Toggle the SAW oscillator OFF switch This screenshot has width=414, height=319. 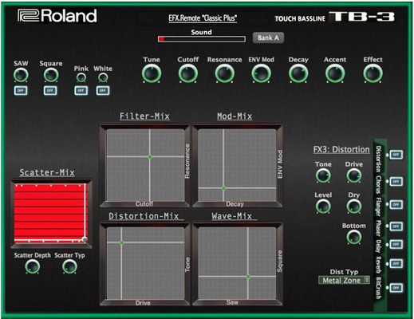pyautogui.click(x=21, y=91)
